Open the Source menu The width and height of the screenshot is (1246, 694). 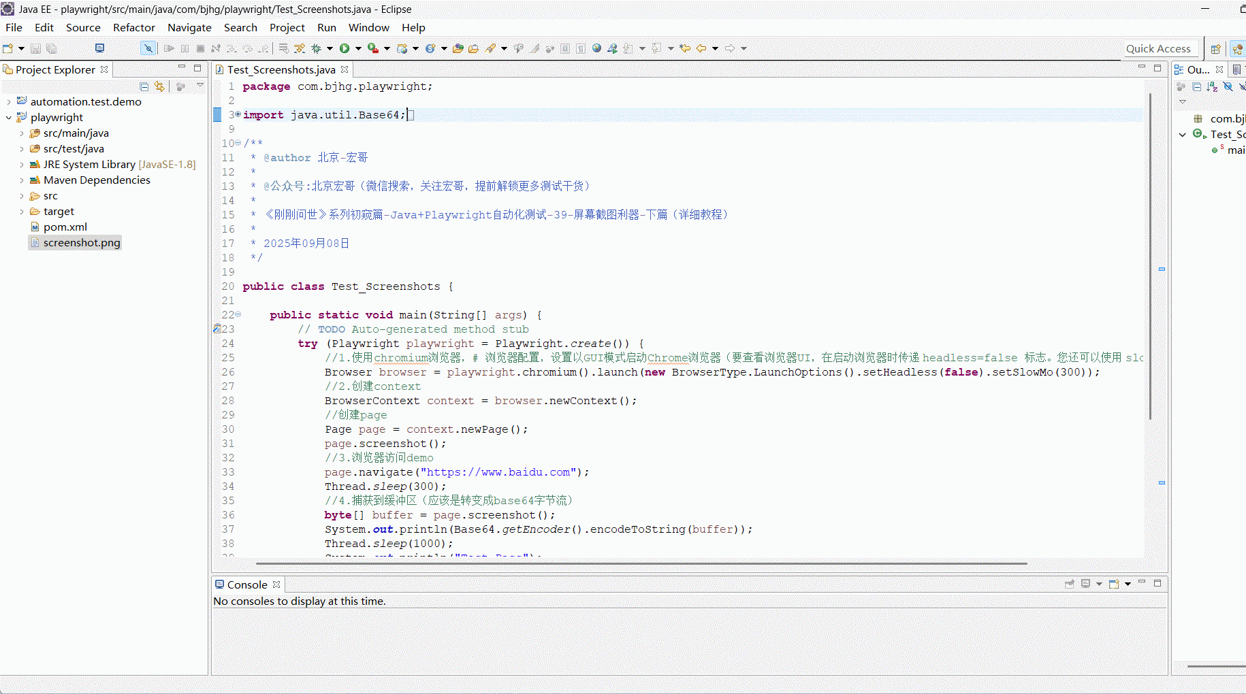(83, 27)
